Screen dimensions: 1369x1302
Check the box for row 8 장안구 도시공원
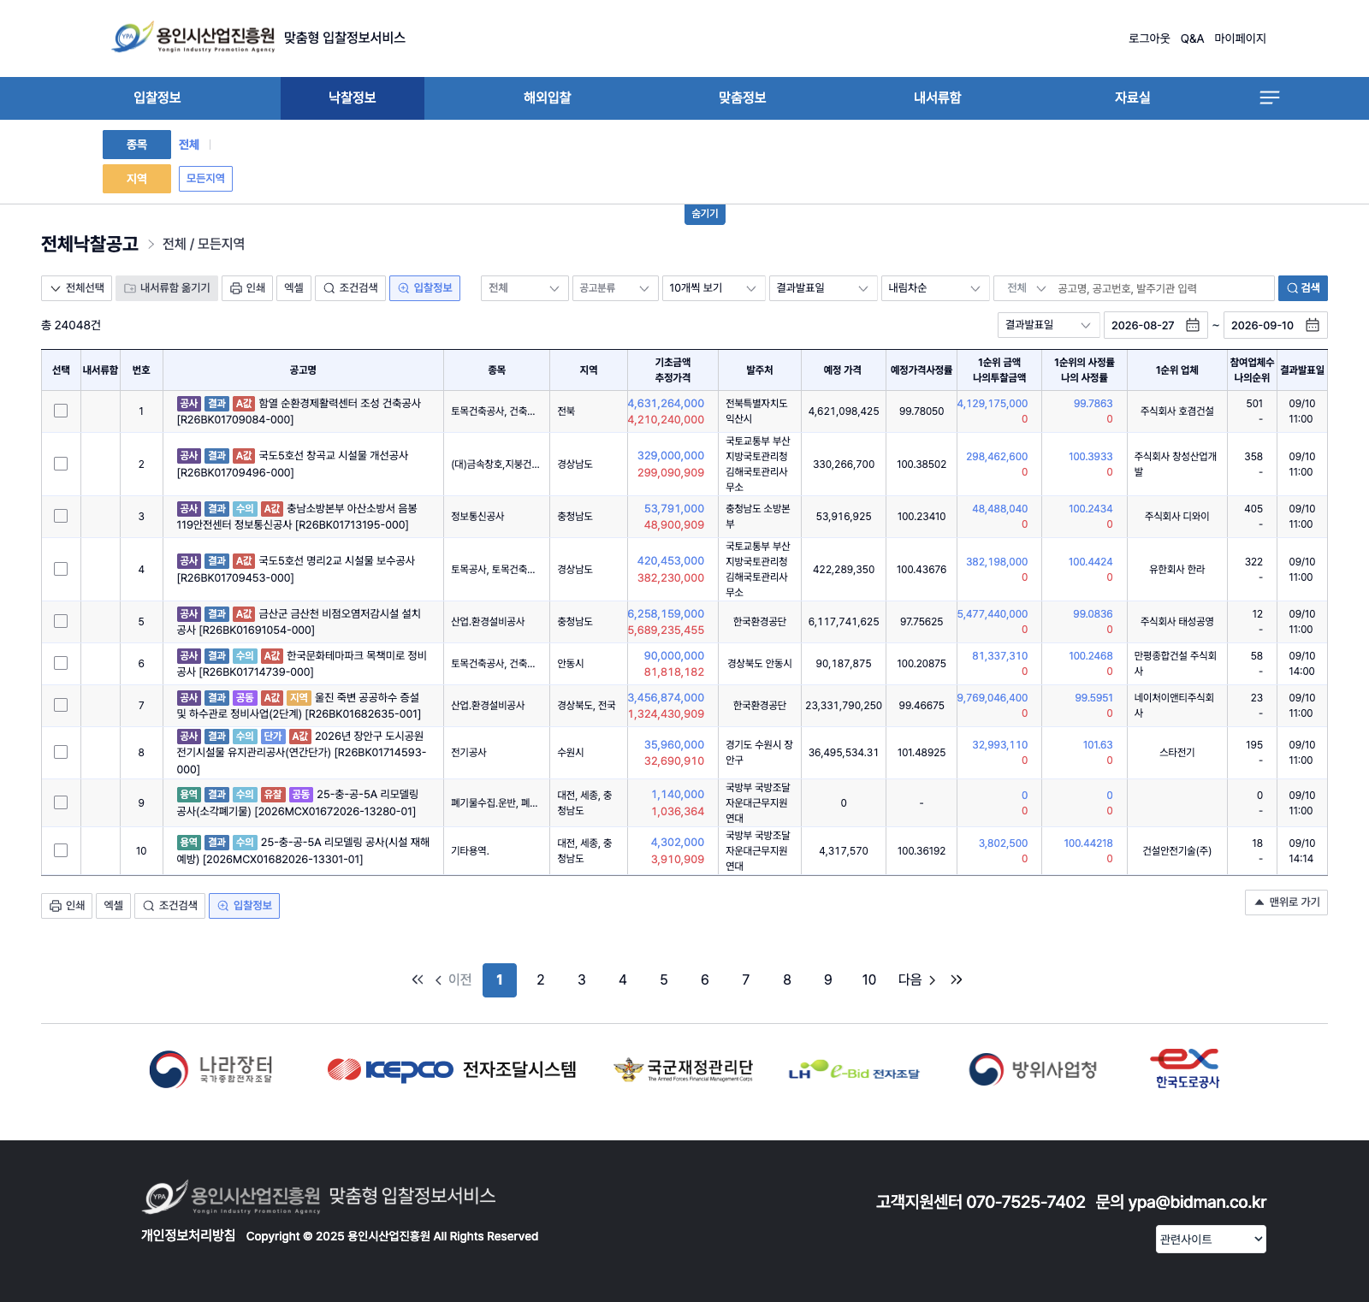(x=61, y=752)
